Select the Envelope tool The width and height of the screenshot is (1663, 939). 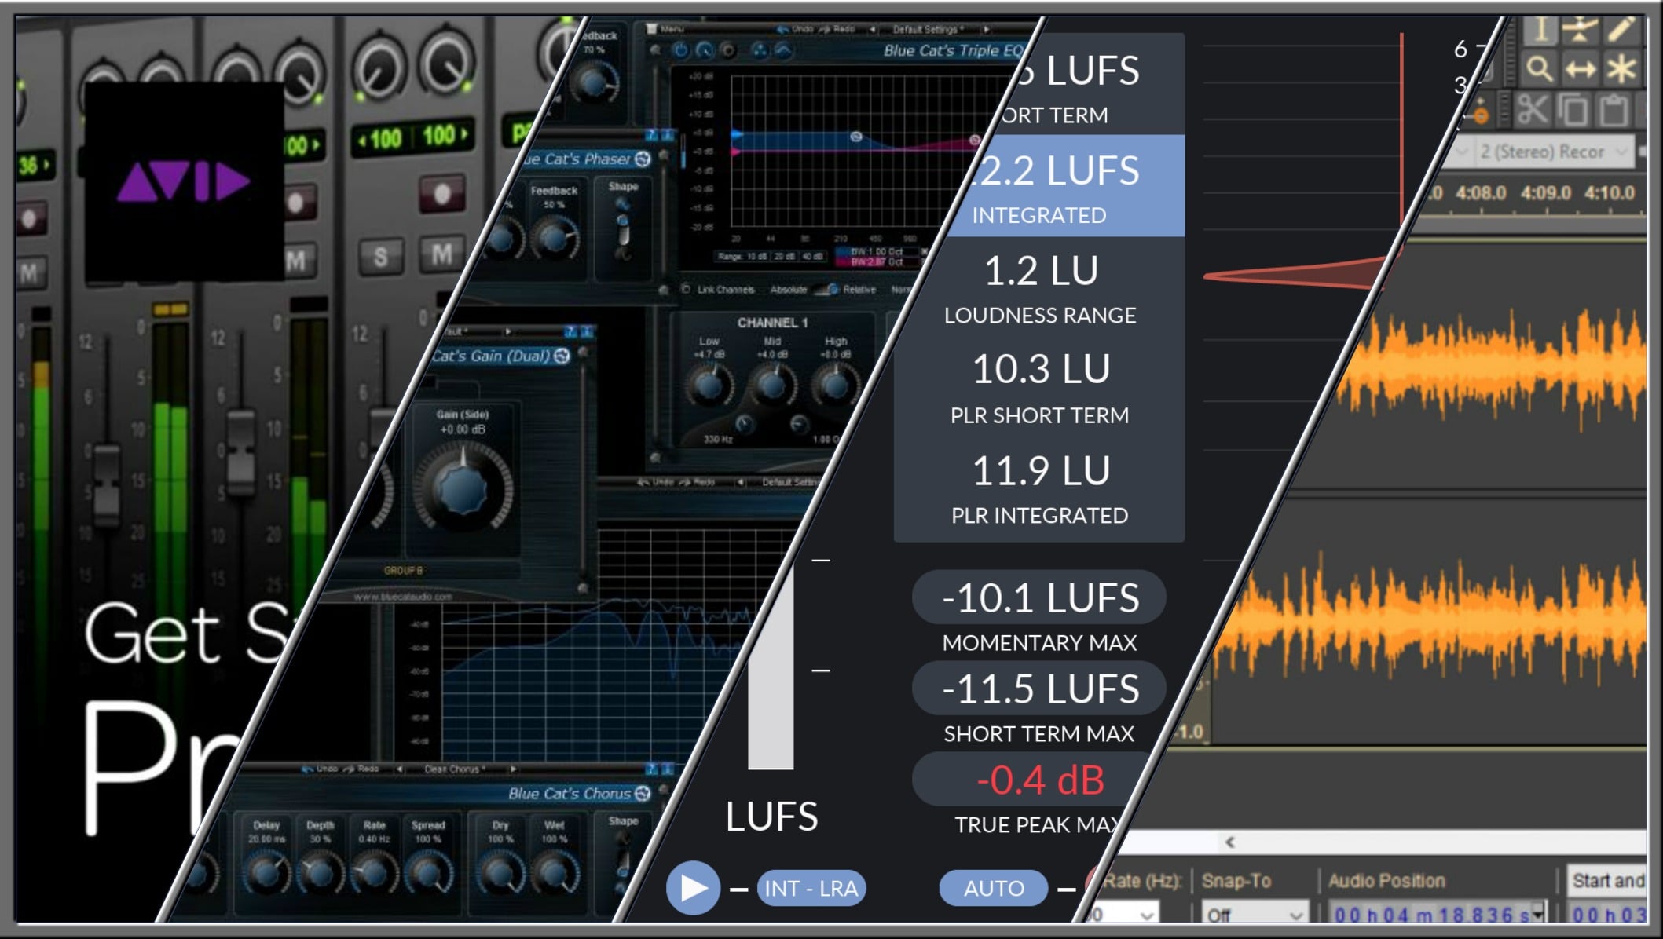tap(1580, 30)
